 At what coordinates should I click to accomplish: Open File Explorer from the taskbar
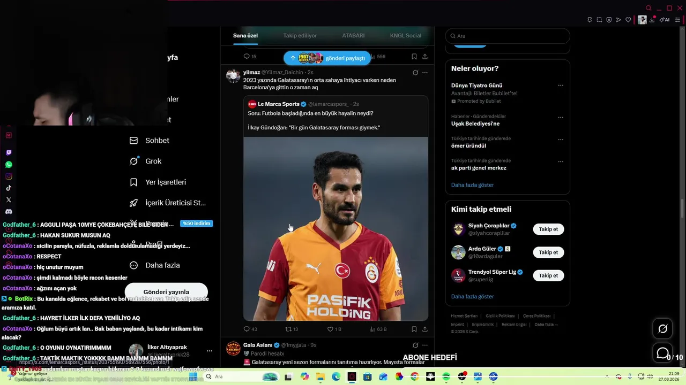tap(320, 377)
